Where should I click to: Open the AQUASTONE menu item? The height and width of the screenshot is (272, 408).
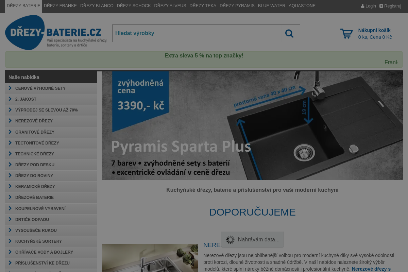pyautogui.click(x=302, y=6)
